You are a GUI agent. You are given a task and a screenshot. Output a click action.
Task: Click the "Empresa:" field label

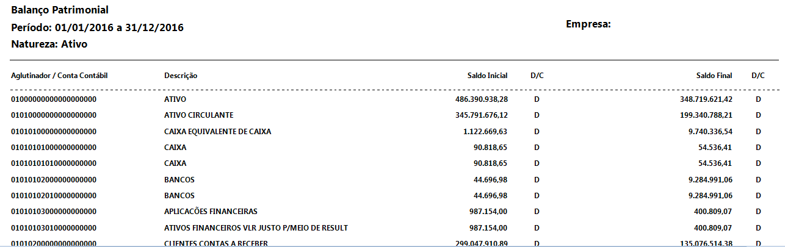[x=588, y=24]
